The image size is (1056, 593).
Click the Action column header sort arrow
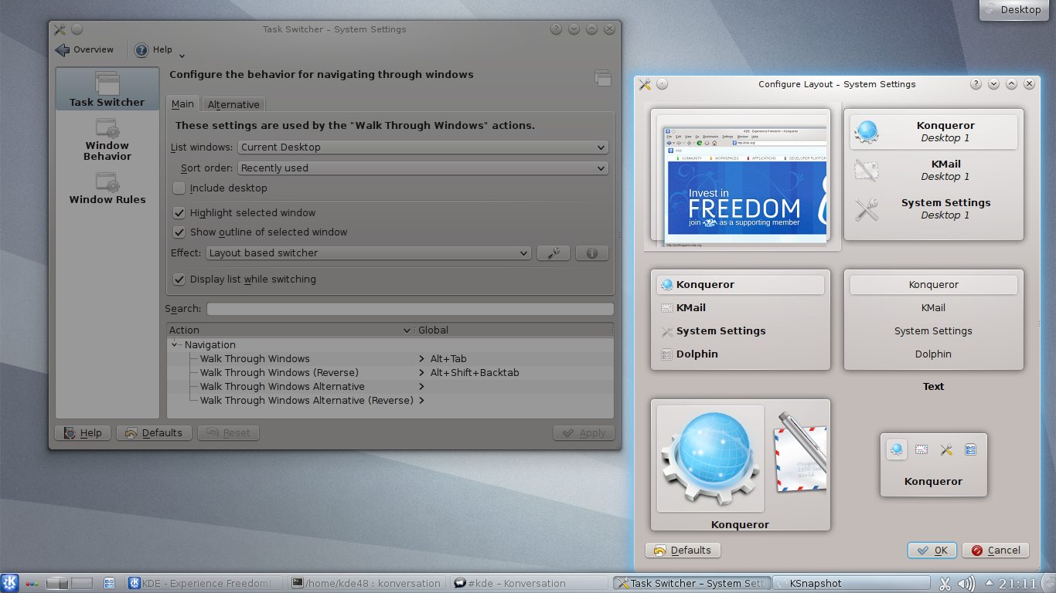click(407, 330)
